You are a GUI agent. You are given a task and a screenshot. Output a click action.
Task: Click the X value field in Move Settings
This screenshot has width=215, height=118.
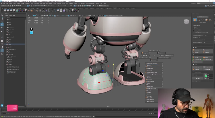(210, 74)
